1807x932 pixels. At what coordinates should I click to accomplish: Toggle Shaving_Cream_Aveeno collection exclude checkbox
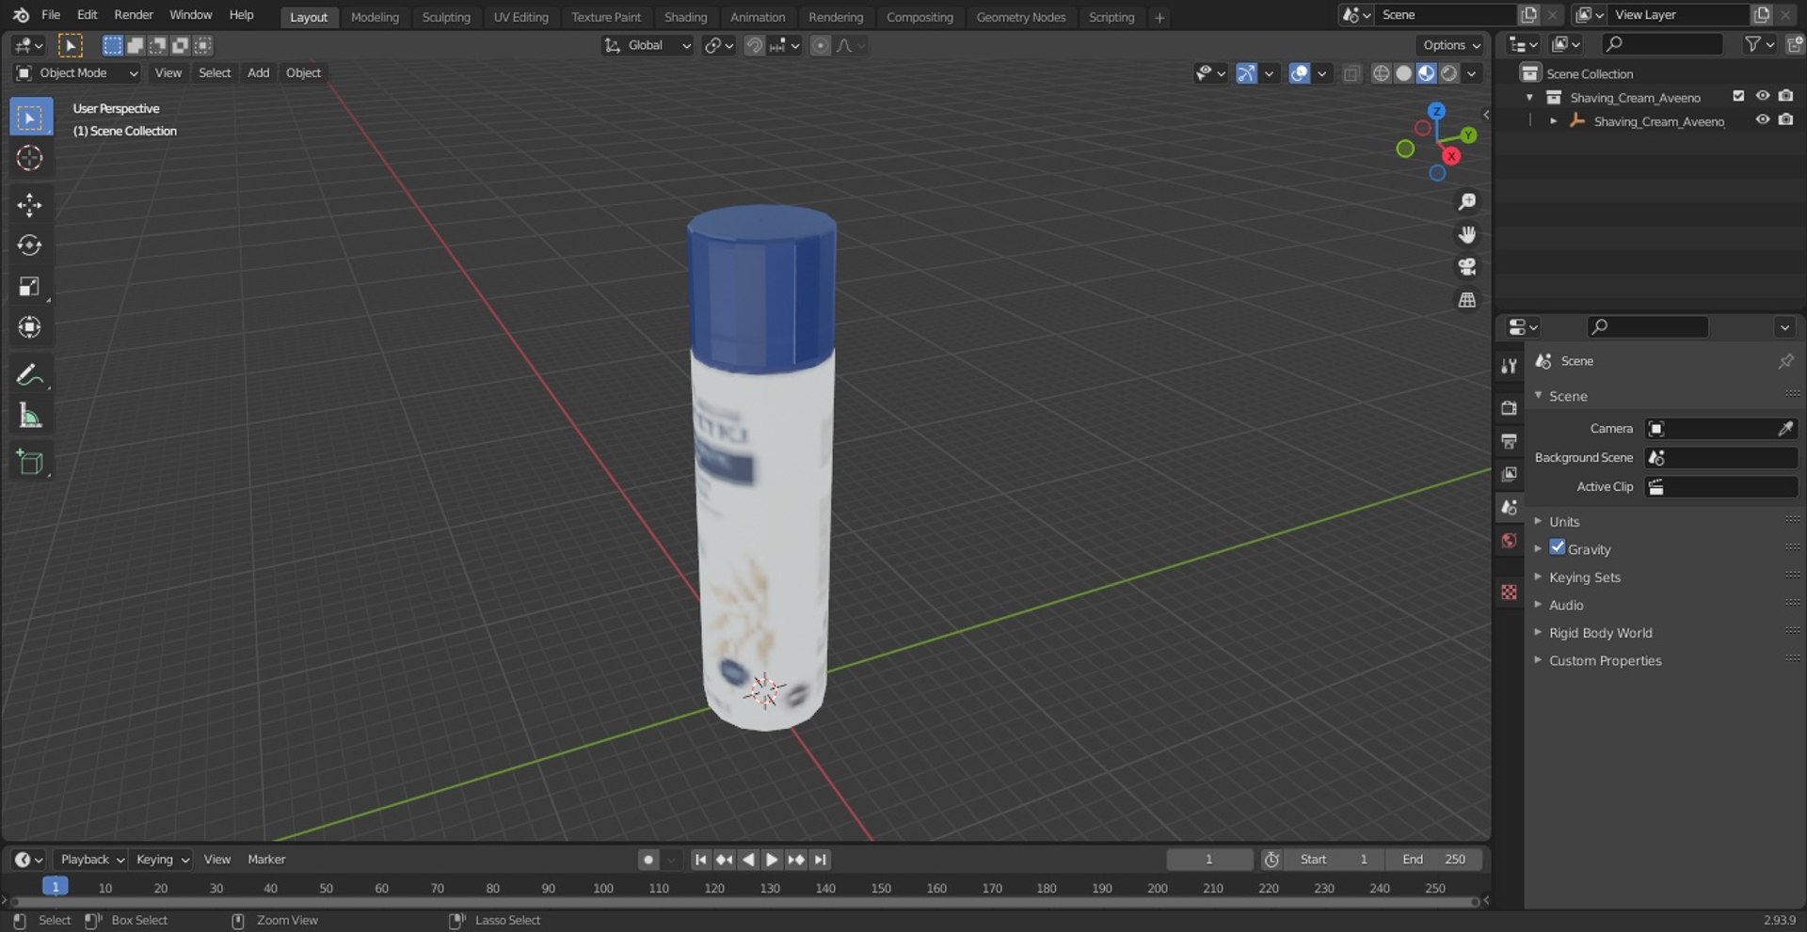pyautogui.click(x=1738, y=96)
